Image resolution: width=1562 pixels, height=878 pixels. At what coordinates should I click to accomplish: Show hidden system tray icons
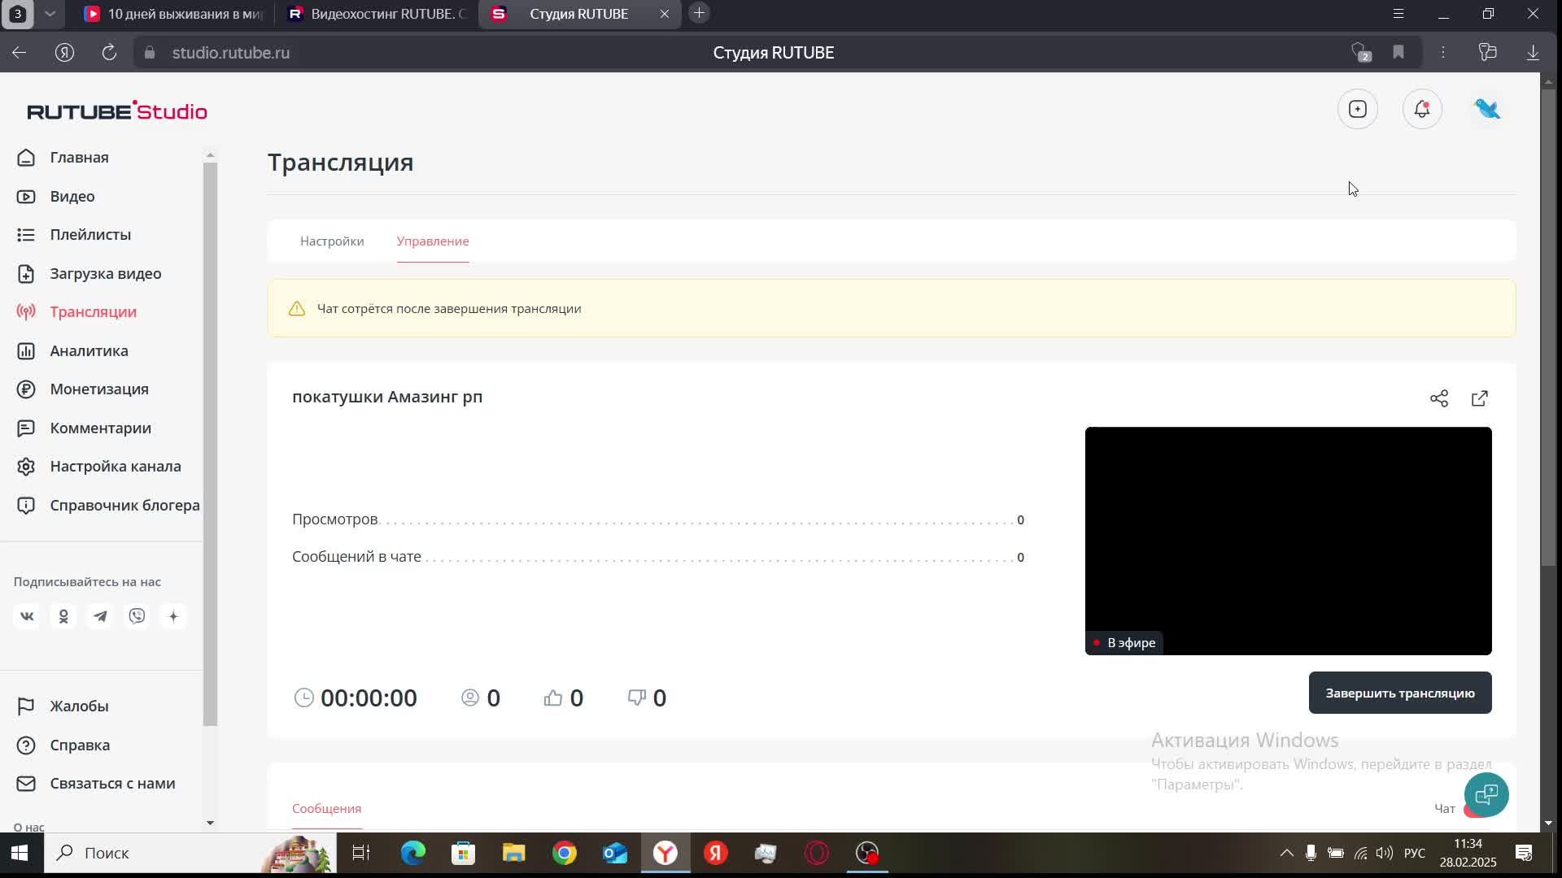tap(1286, 853)
